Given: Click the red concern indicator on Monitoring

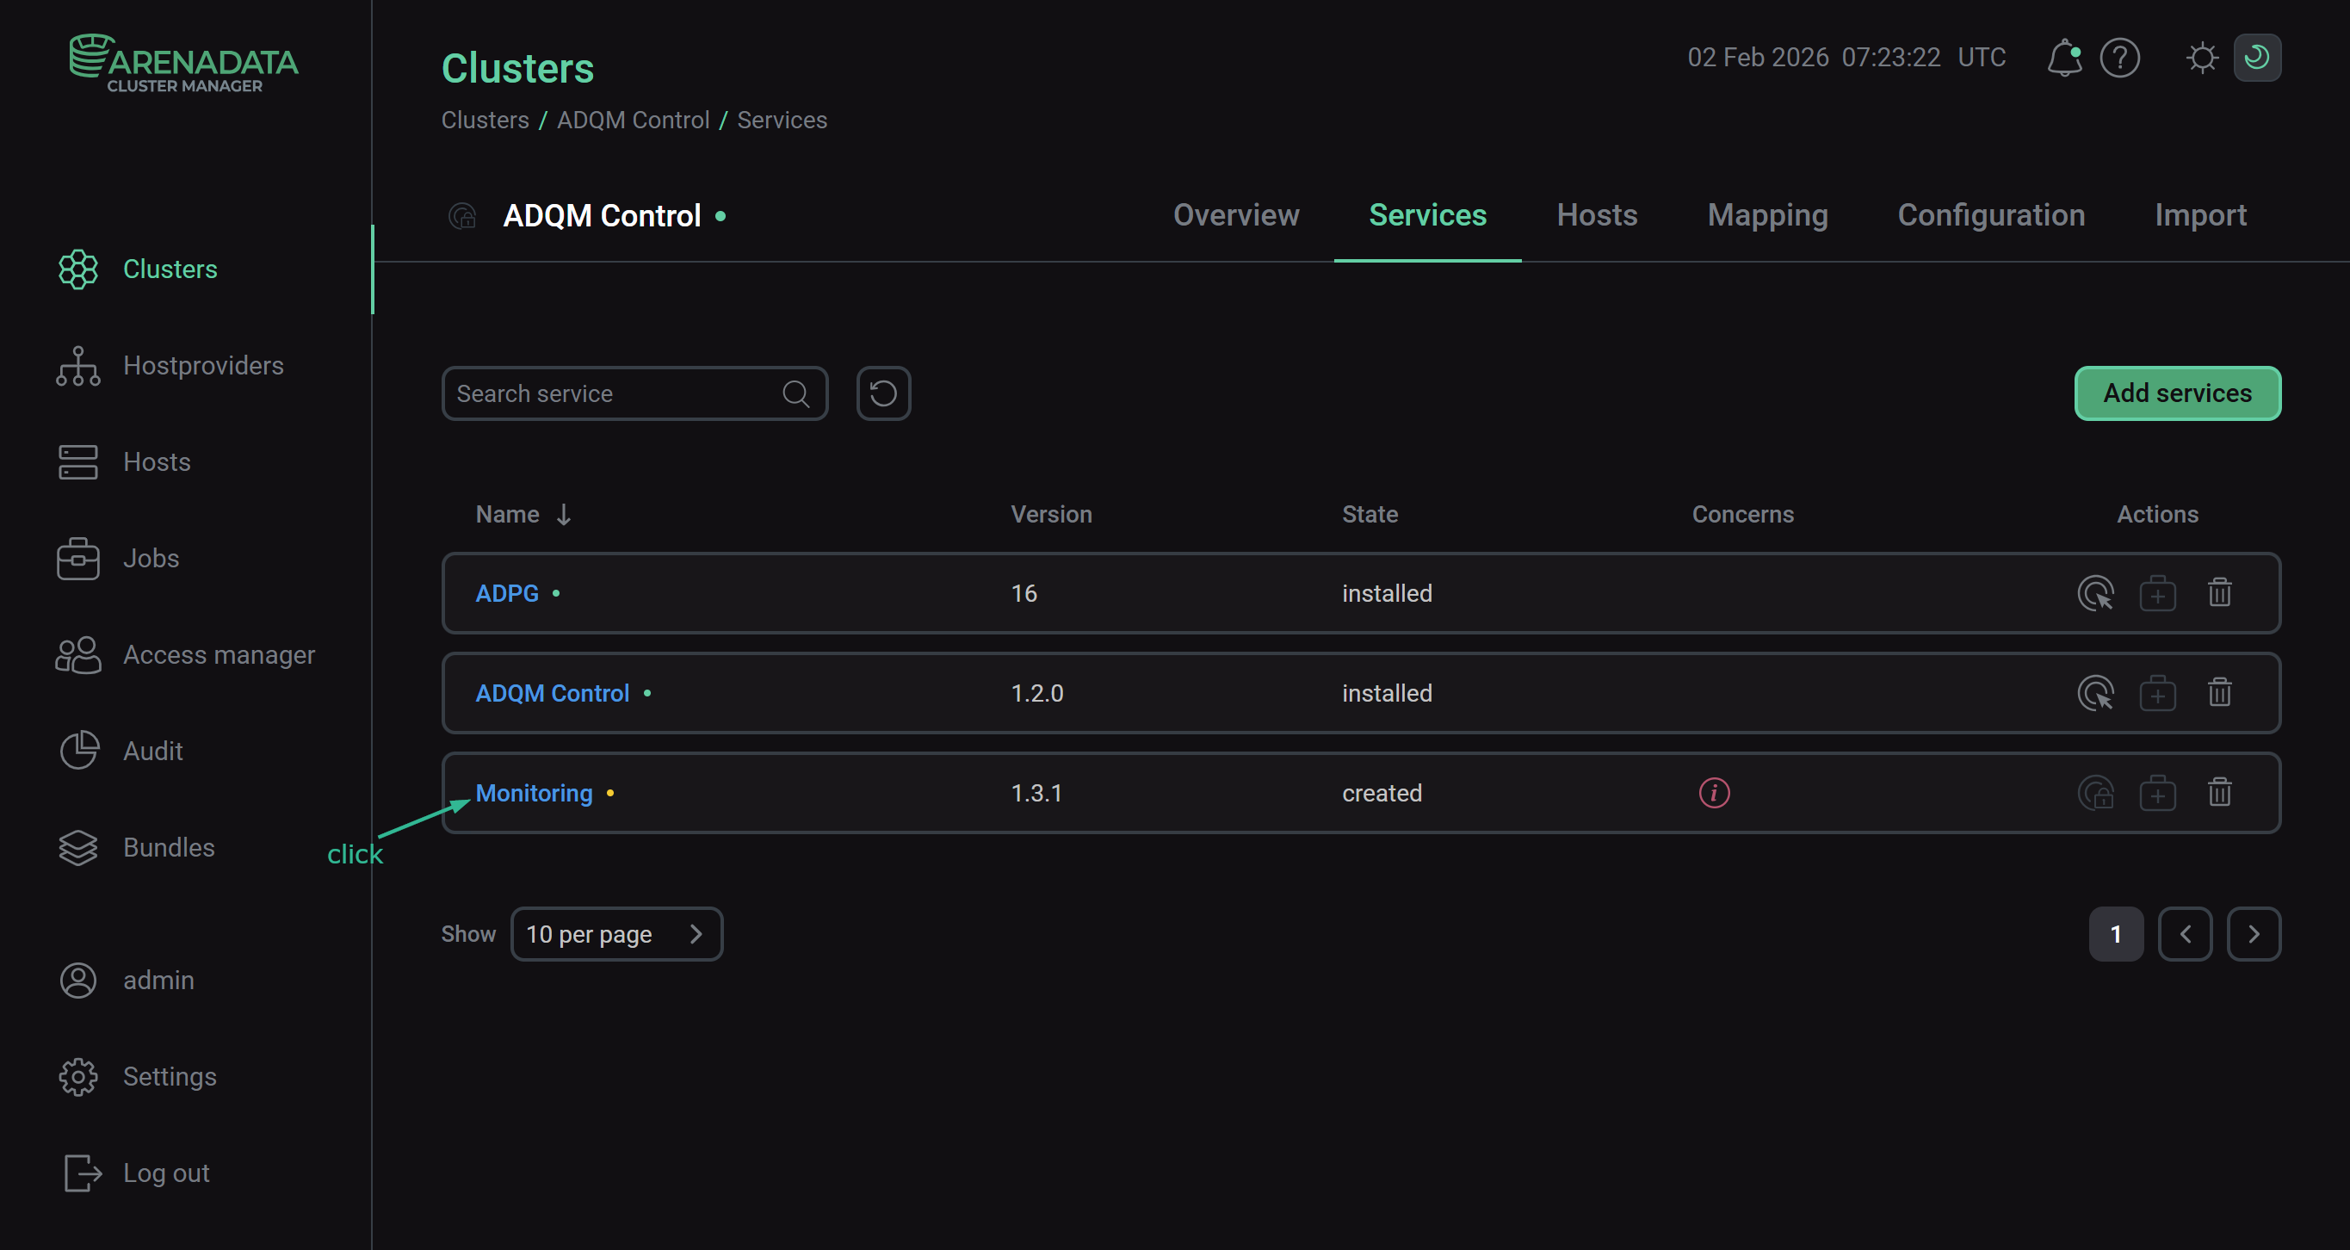Looking at the screenshot, I should click(x=1714, y=793).
